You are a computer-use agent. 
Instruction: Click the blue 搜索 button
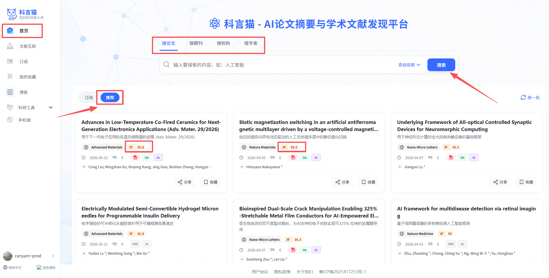click(441, 65)
